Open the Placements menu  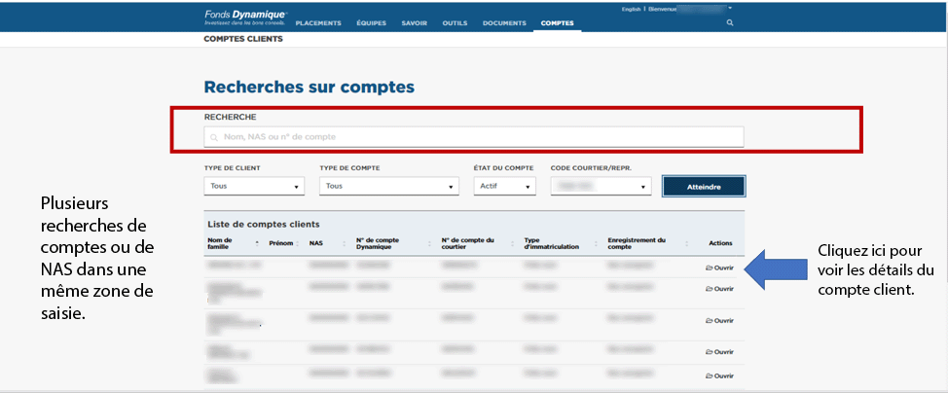coord(318,22)
